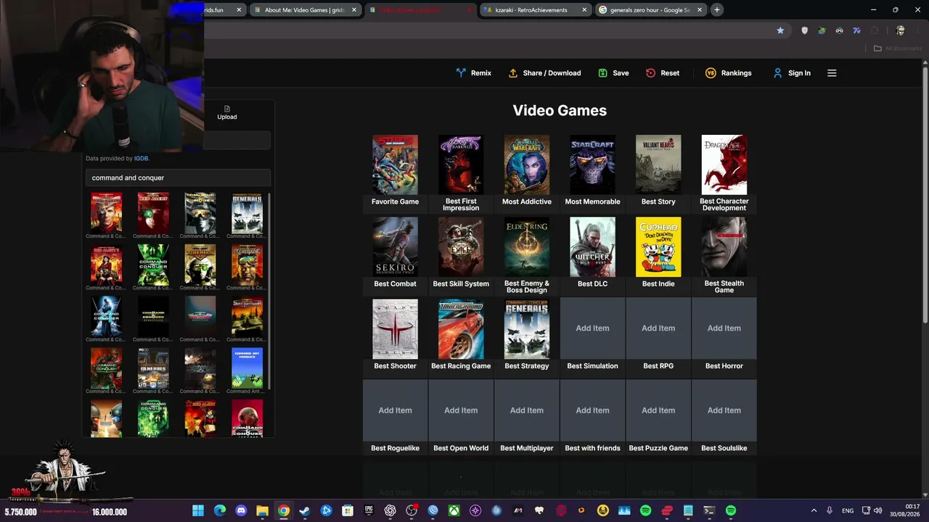Select the Best Stealth Game cover

pos(724,246)
